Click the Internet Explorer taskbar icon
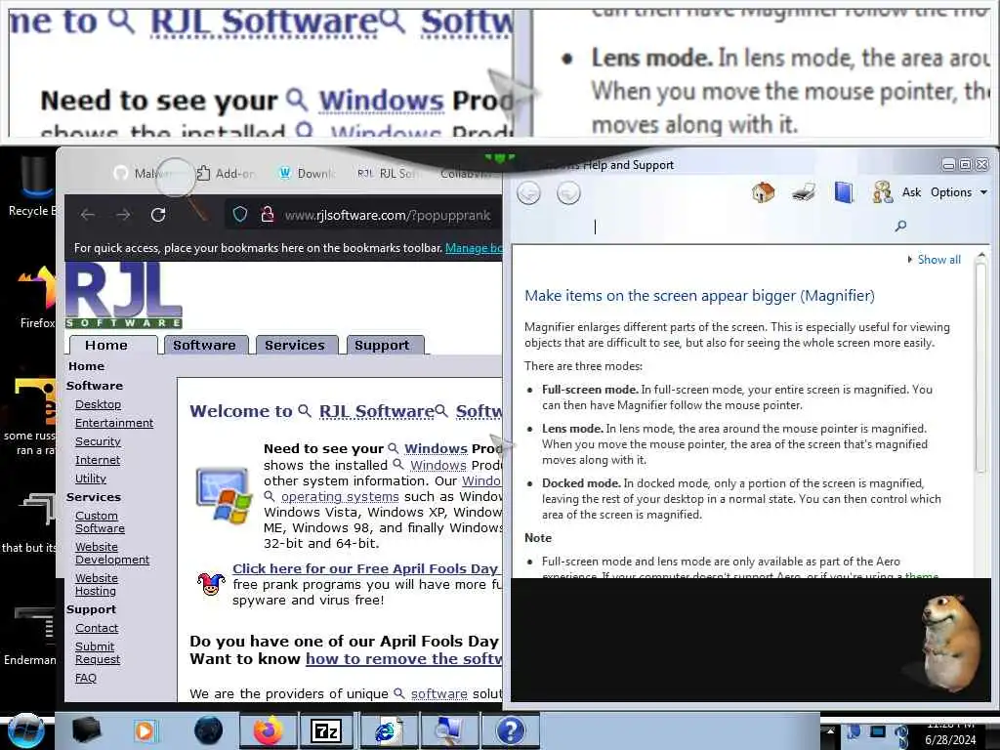1000x750 pixels. click(387, 730)
